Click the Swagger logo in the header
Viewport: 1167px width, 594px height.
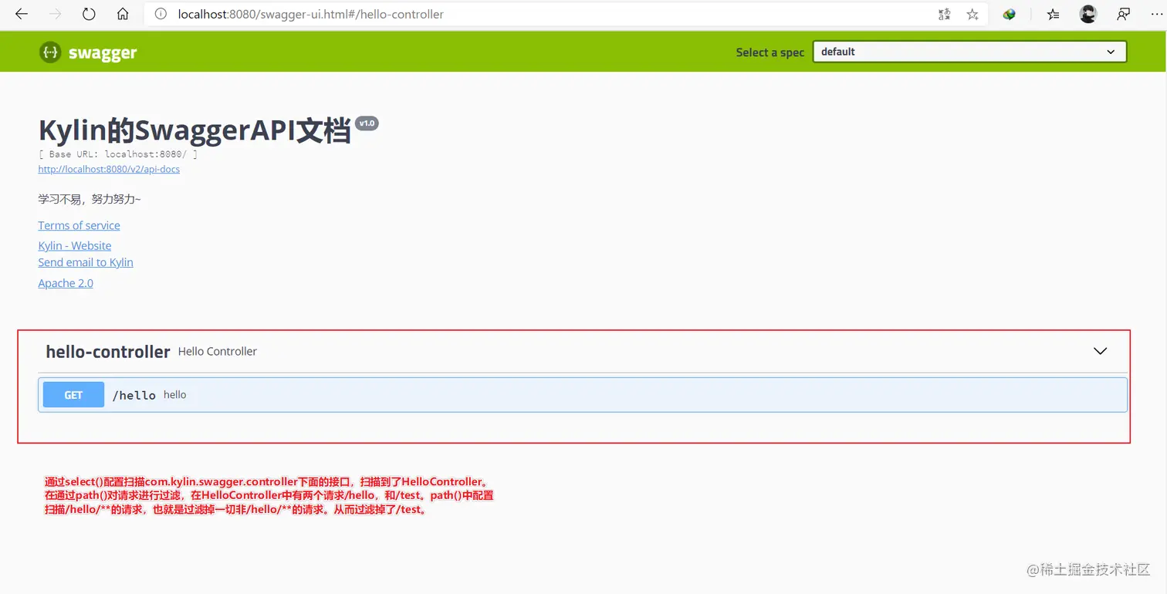88,52
